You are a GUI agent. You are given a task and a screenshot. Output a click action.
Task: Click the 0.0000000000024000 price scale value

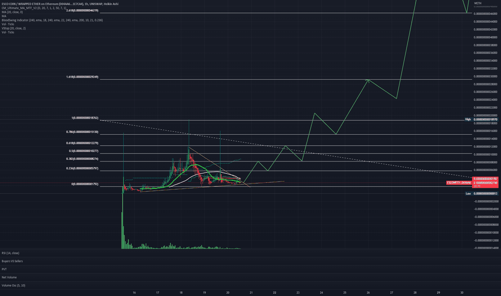pyautogui.click(x=485, y=100)
